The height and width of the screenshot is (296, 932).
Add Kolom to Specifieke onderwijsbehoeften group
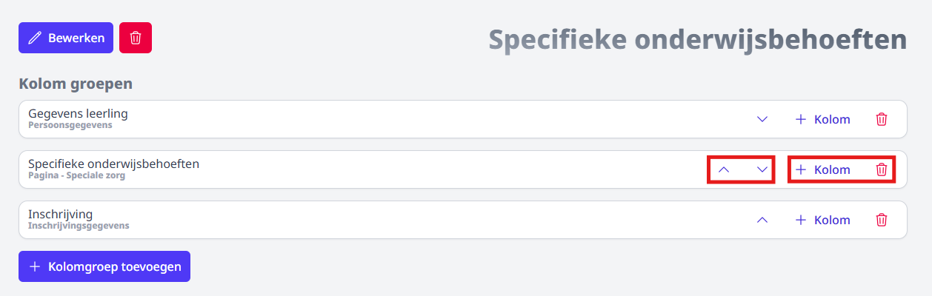tap(822, 169)
